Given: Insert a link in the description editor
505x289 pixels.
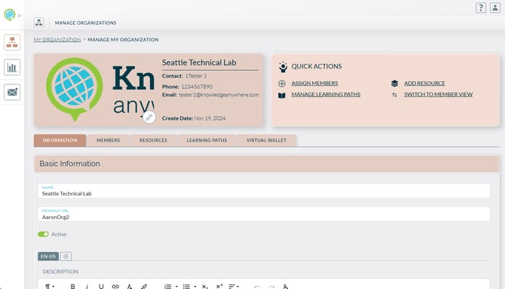Looking at the screenshot, I should (x=115, y=286).
